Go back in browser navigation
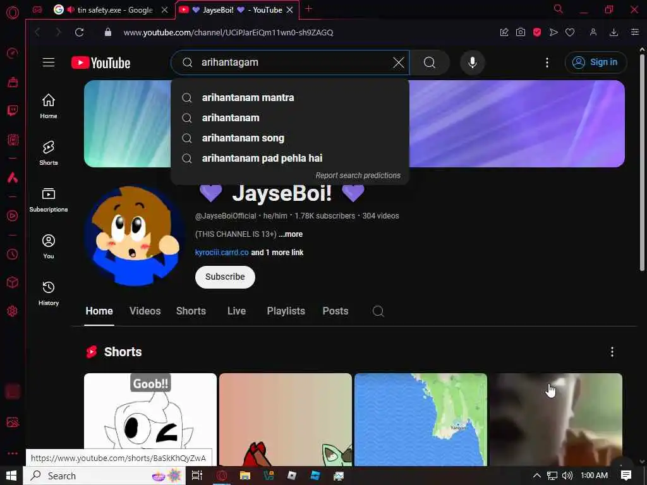This screenshot has height=485, width=647. coord(37,32)
